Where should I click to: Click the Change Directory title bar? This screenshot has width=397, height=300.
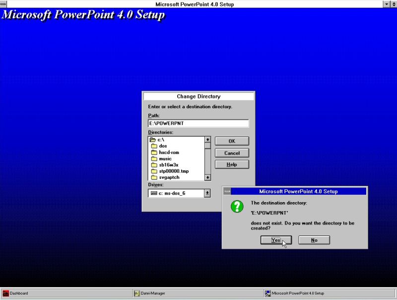pyautogui.click(x=198, y=96)
